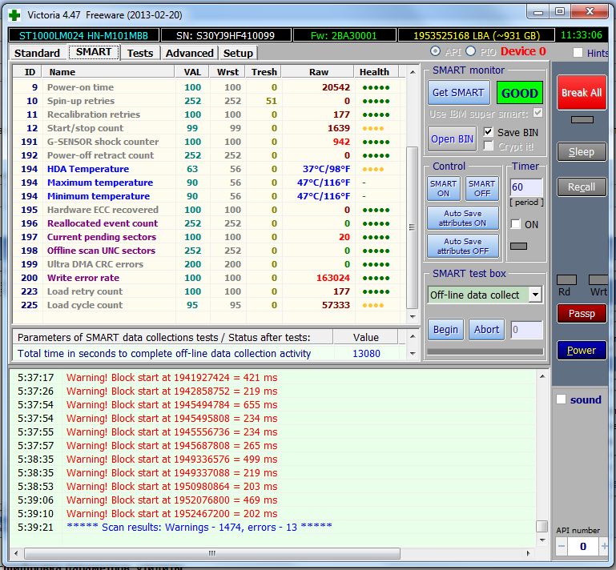This screenshot has width=616, height=570.
Task: Click the Get SMART button
Action: [457, 93]
